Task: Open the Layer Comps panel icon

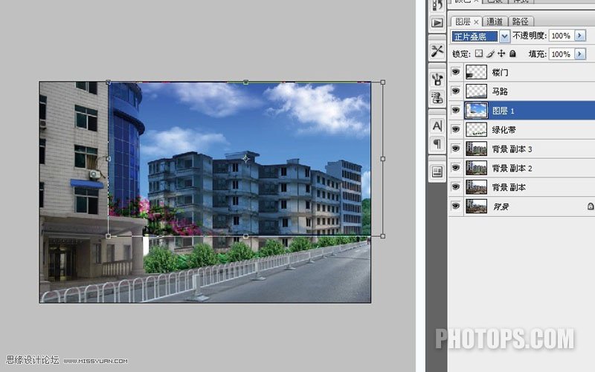Action: coord(437,172)
